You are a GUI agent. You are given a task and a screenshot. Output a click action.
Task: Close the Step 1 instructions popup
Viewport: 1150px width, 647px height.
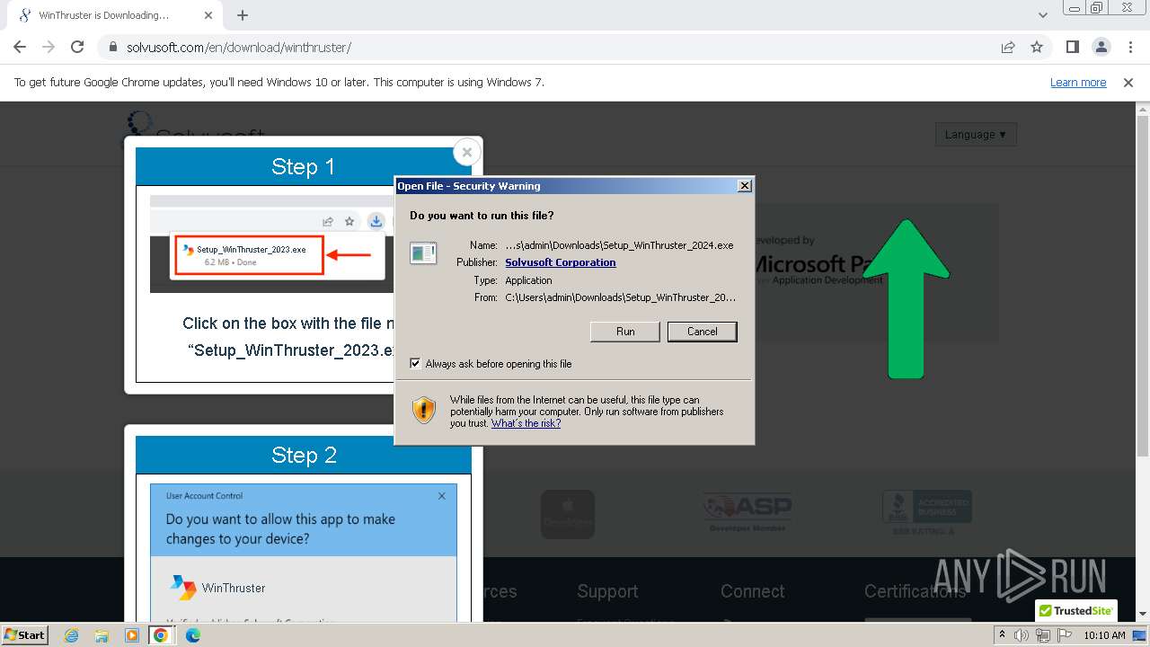tap(466, 153)
